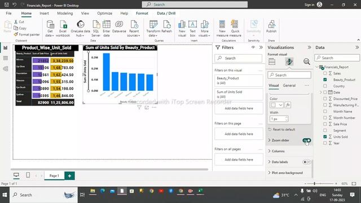The width and height of the screenshot is (361, 203).
Task: Open Beauty_Product filter card
Action: (239, 81)
